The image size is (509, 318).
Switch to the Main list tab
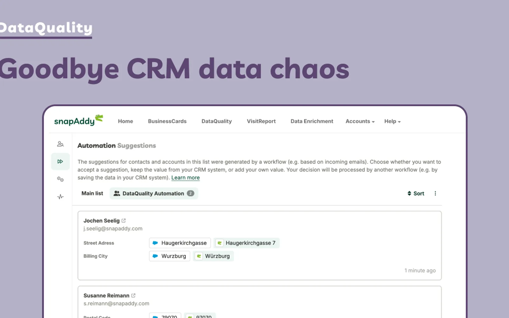tap(92, 193)
